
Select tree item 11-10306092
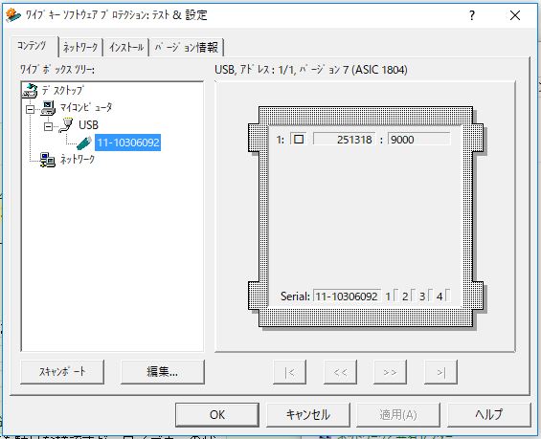pos(128,143)
